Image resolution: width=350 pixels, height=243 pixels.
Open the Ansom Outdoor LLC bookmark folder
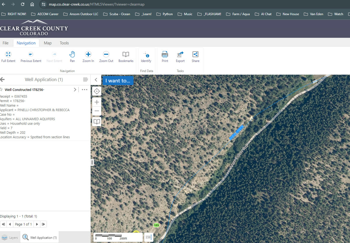(81, 14)
